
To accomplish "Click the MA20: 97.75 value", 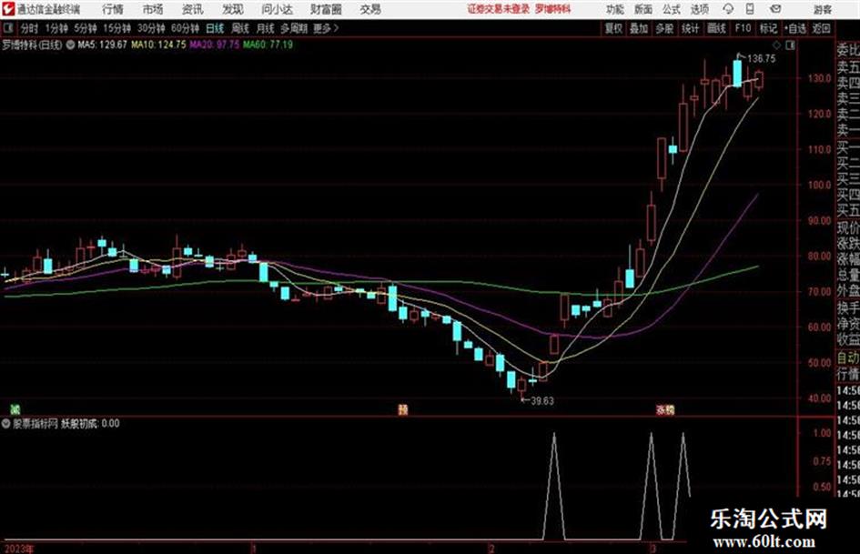I will tap(215, 45).
